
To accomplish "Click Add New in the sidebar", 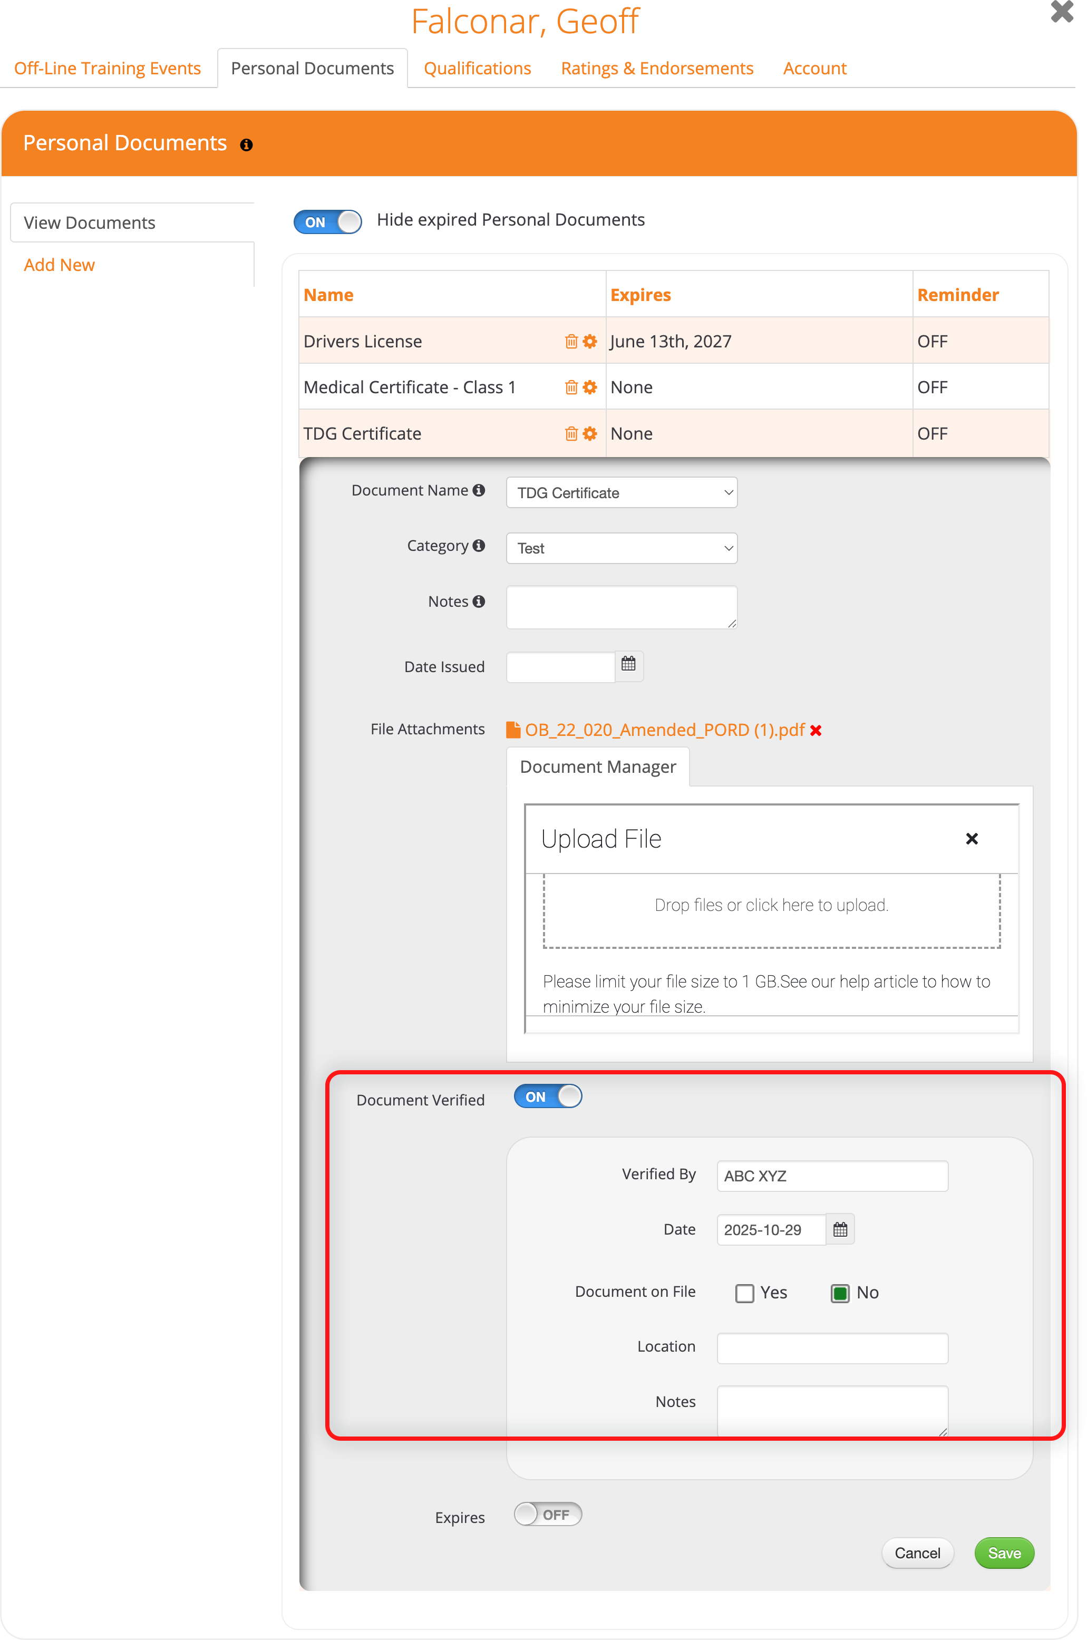I will pos(60,265).
